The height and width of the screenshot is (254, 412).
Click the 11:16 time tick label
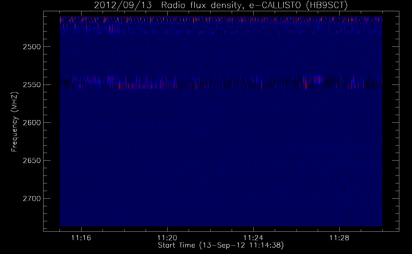pyautogui.click(x=81, y=238)
